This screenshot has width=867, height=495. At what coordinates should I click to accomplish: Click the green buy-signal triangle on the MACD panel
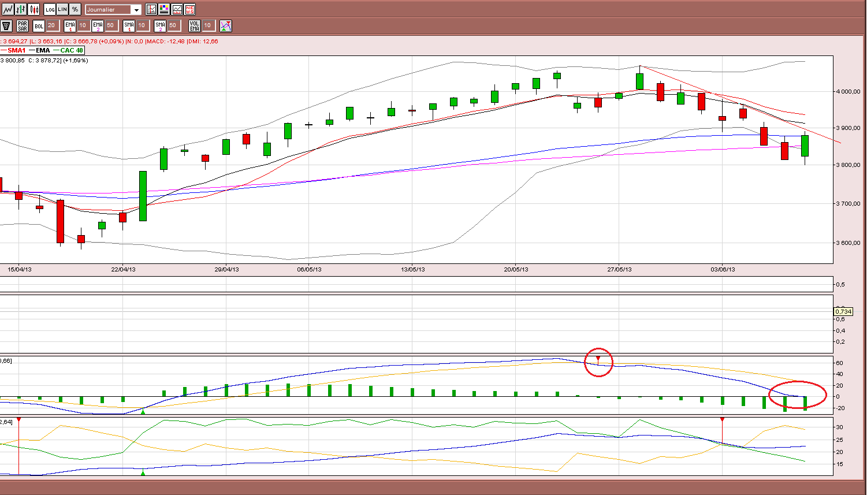[x=143, y=411]
